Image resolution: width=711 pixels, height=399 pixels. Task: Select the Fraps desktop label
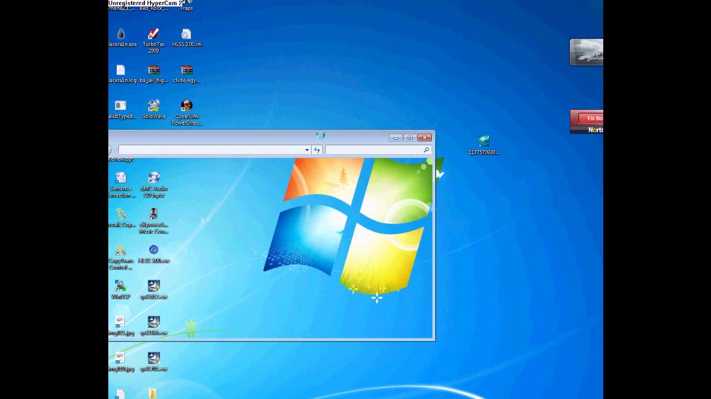(x=187, y=8)
